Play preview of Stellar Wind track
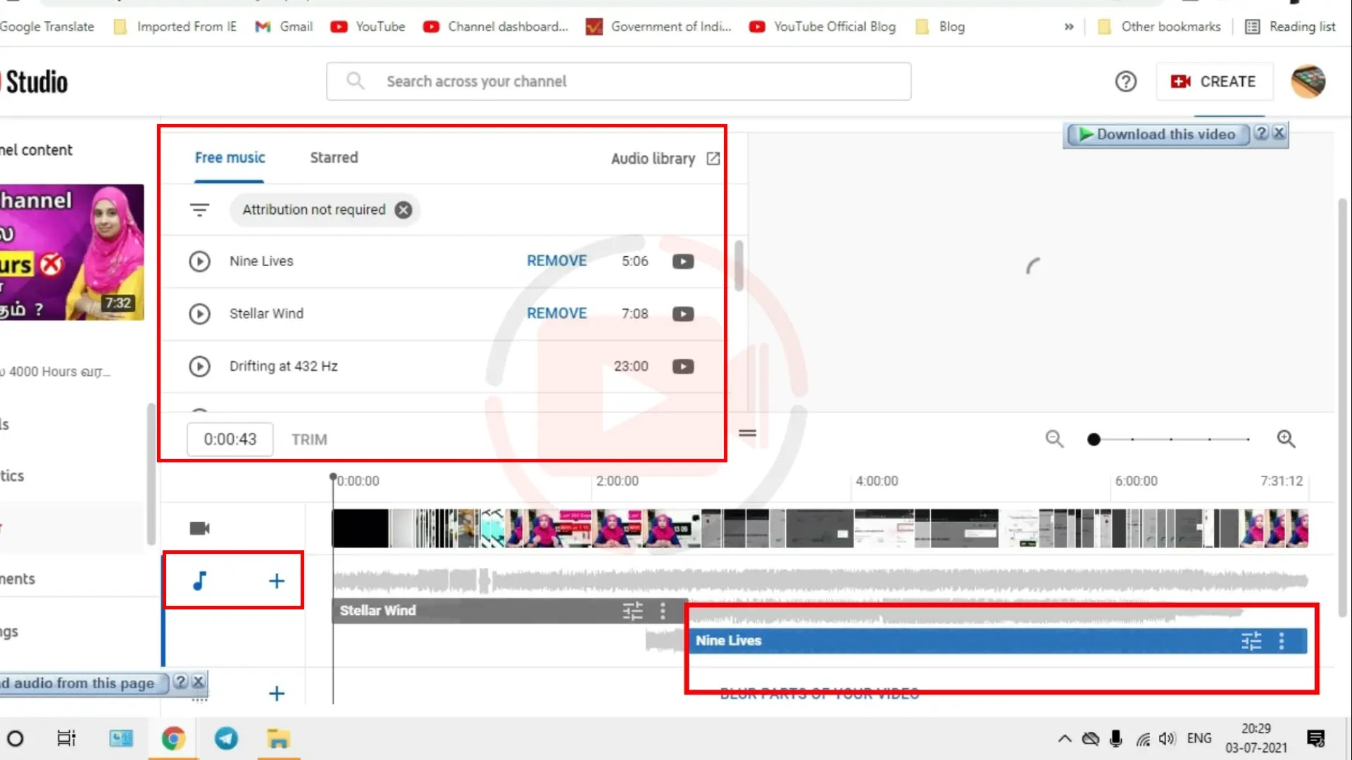This screenshot has height=760, width=1352. pyautogui.click(x=199, y=314)
